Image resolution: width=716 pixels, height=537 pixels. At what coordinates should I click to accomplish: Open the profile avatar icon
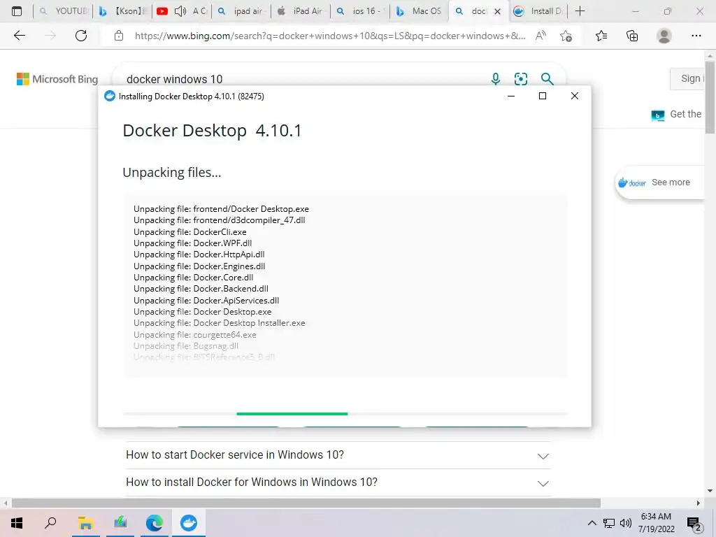664,36
